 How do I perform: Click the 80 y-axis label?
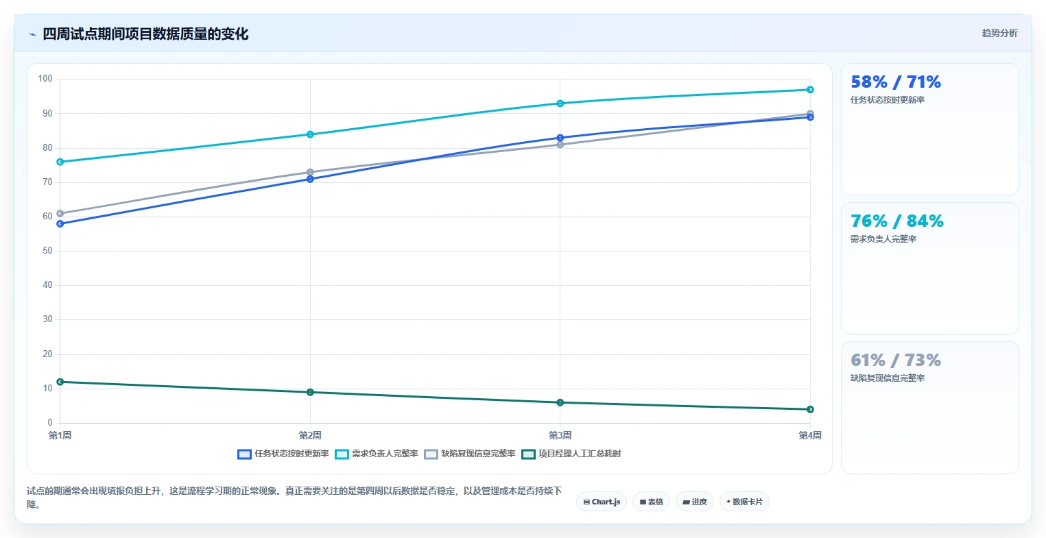click(47, 147)
